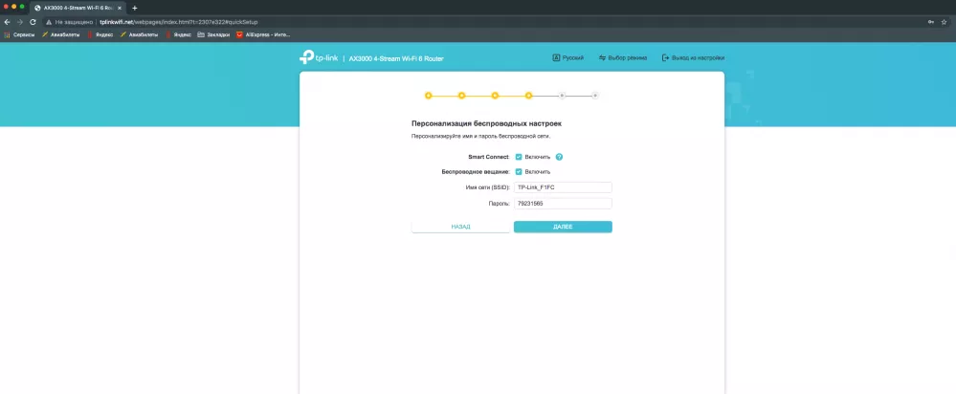The image size is (956, 394).
Task: Select the AX3000 4-Stream Wi-Fi 6 tab
Action: coord(78,8)
